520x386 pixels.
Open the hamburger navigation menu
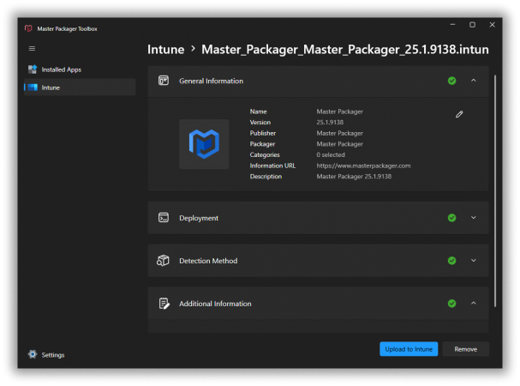(32, 49)
